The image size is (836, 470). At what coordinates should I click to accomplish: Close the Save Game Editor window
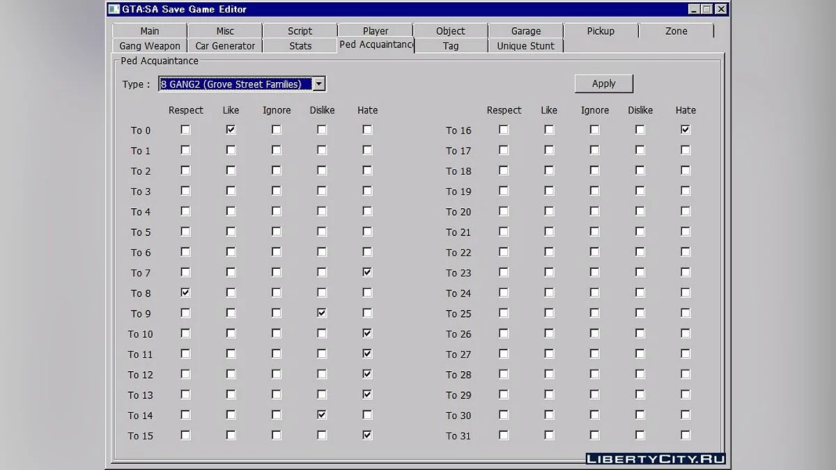tap(720, 9)
